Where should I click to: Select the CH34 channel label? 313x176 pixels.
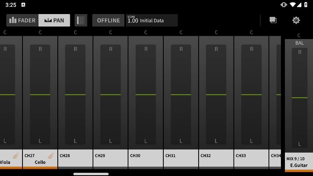tap(275, 159)
